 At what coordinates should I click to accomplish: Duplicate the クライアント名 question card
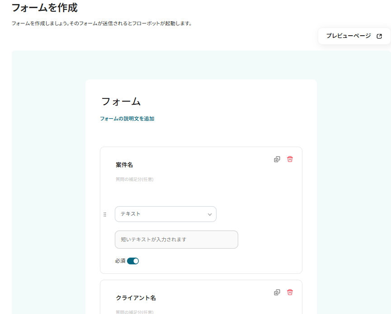tap(277, 292)
